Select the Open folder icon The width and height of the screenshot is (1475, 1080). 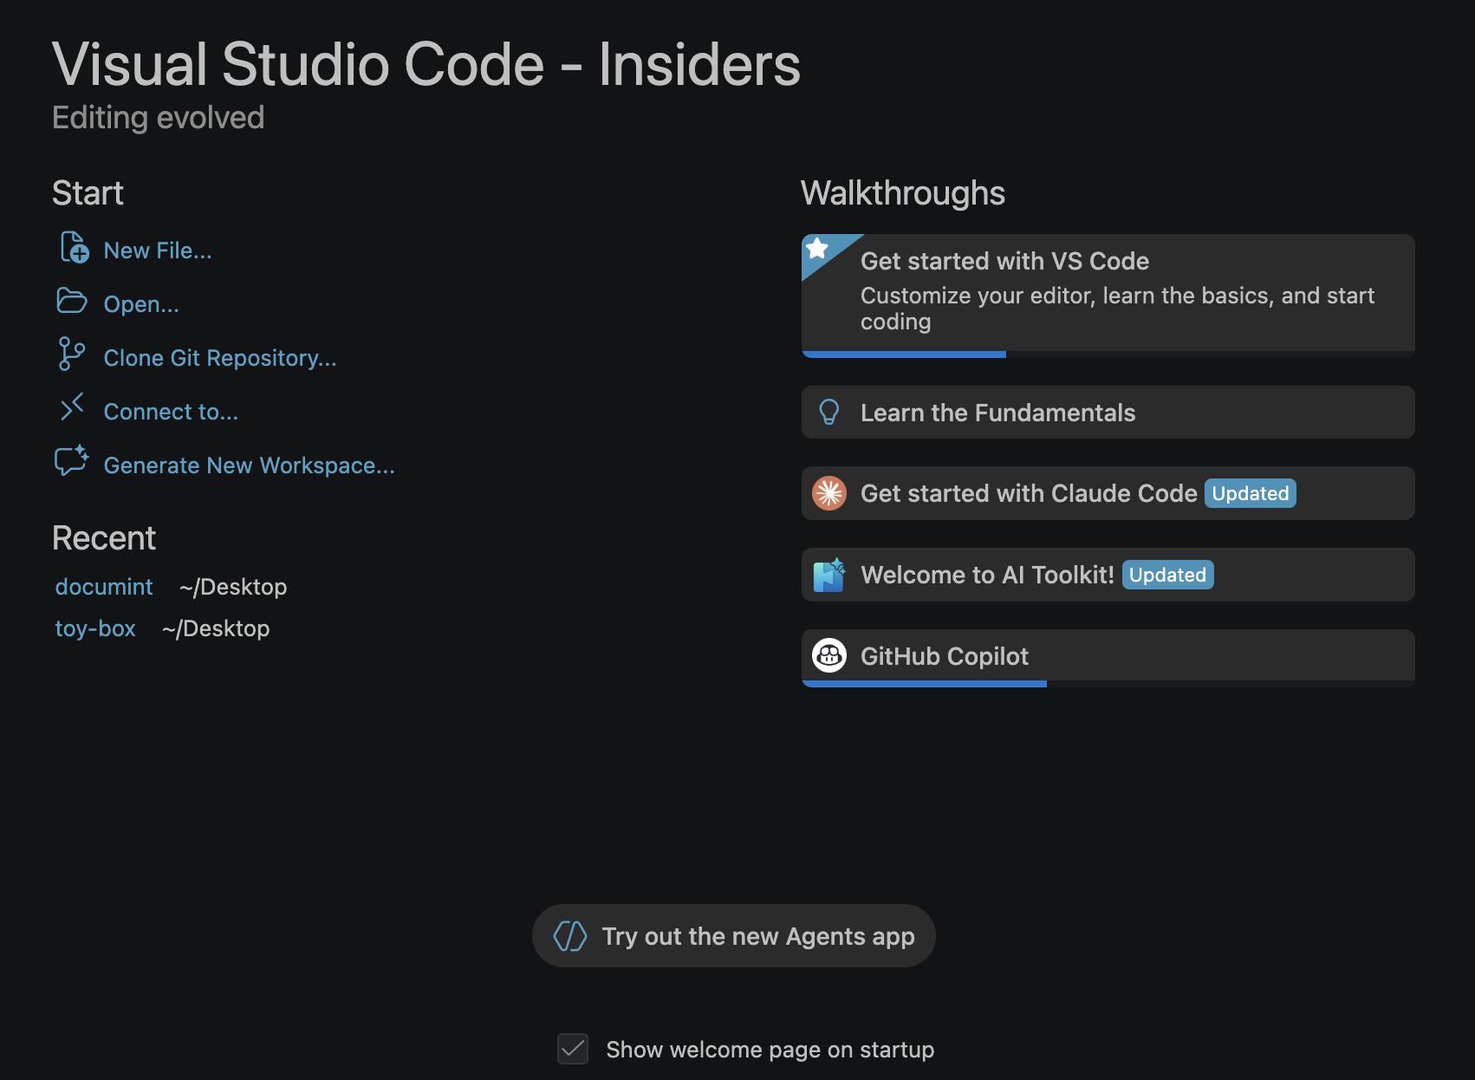[72, 302]
